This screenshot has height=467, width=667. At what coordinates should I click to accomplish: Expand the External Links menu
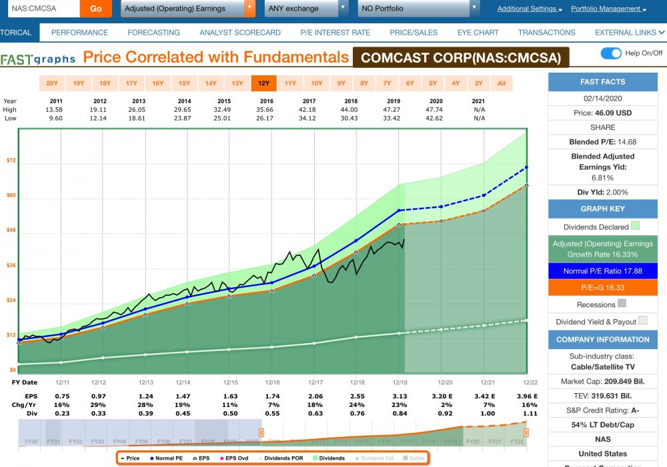click(630, 32)
